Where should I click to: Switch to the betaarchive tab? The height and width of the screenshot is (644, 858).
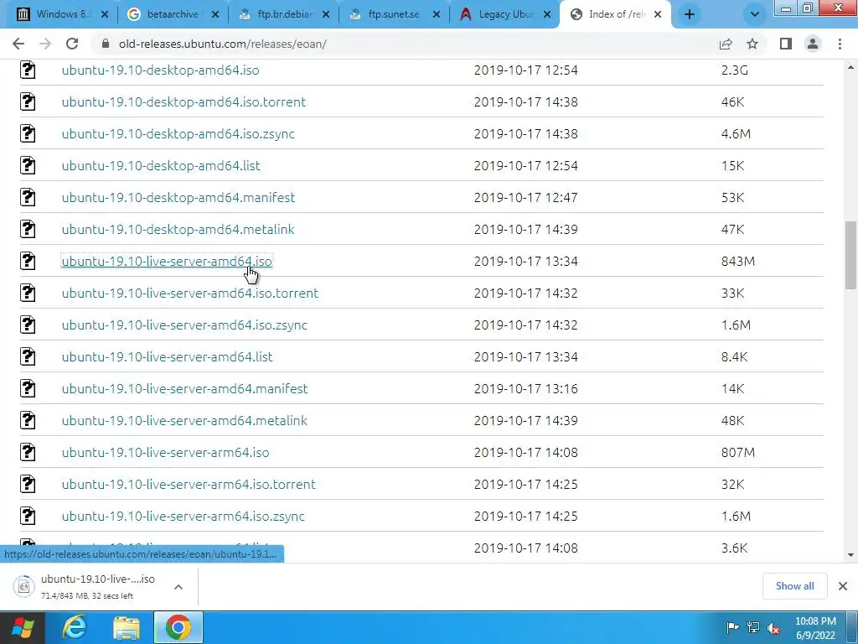(173, 14)
